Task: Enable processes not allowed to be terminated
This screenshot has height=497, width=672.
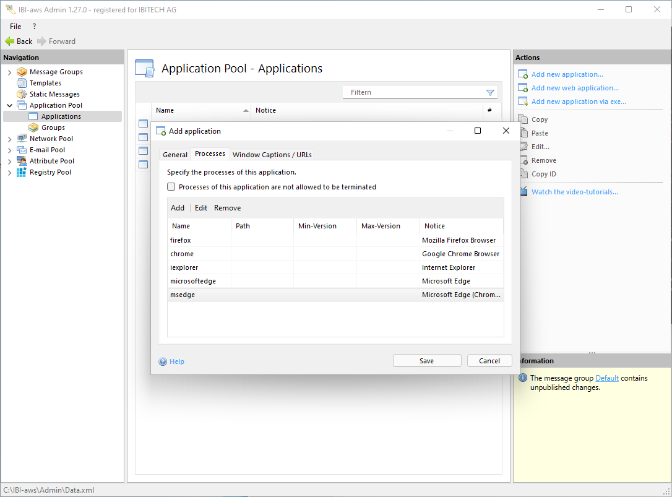Action: click(171, 187)
